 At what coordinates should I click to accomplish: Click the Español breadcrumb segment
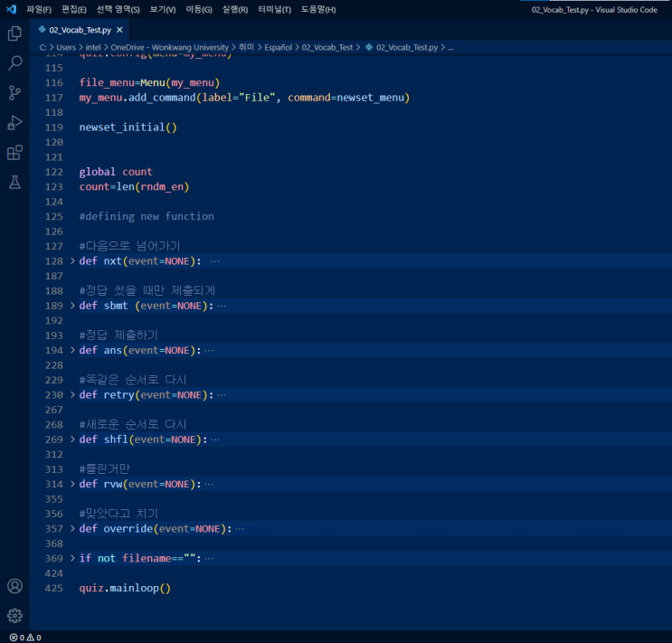coord(279,48)
